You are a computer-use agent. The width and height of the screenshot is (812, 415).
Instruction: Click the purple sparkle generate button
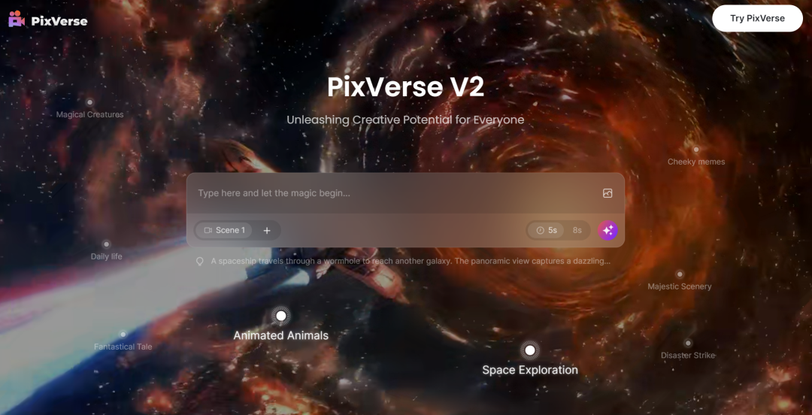(608, 230)
